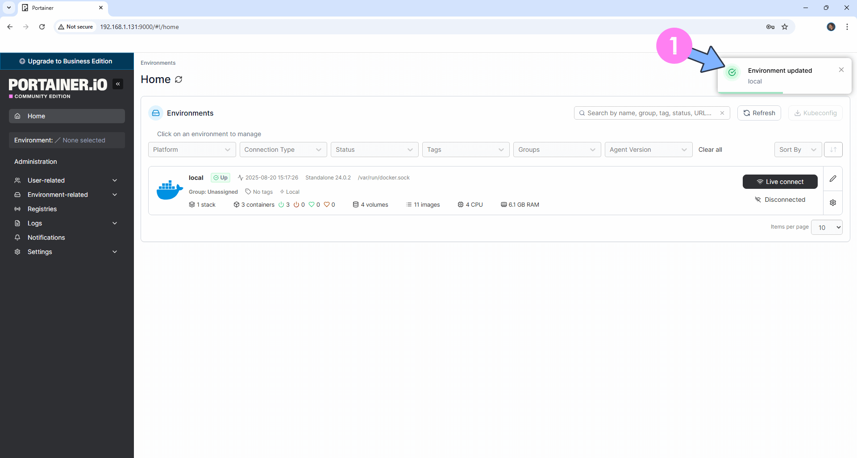
Task: Click Upgrade to Business Edition
Action: click(67, 61)
